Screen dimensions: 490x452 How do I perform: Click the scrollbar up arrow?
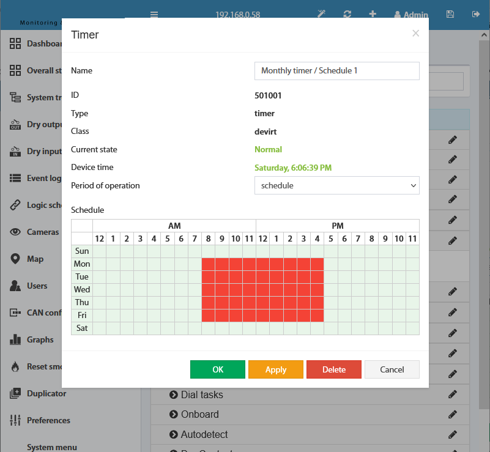484,35
